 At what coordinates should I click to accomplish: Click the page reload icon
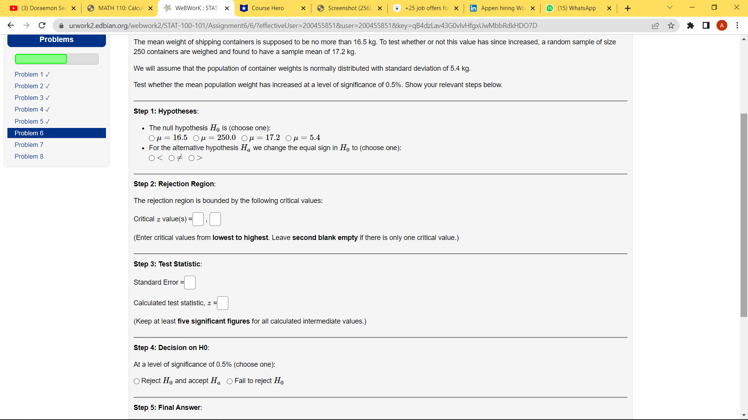click(x=42, y=25)
